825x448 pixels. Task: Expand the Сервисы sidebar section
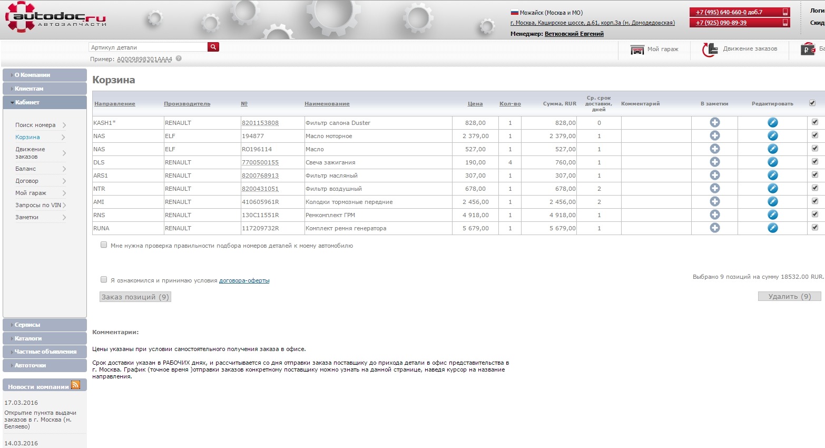(x=45, y=325)
